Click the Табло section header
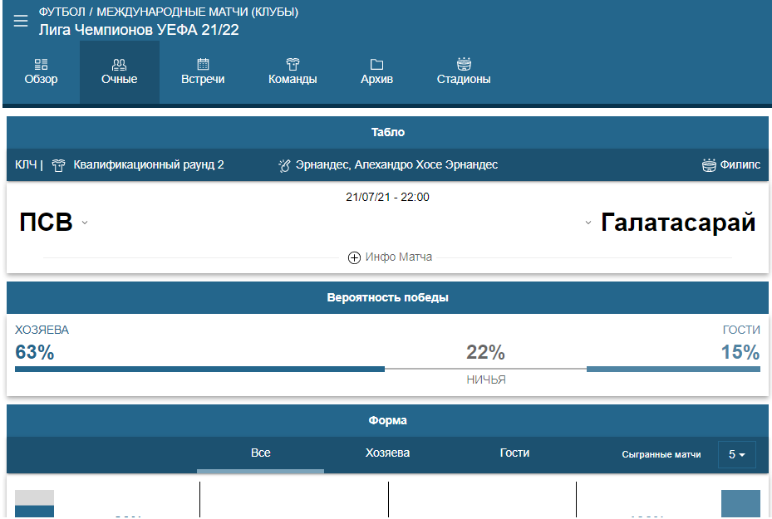The width and height of the screenshot is (772, 519). pyautogui.click(x=387, y=132)
